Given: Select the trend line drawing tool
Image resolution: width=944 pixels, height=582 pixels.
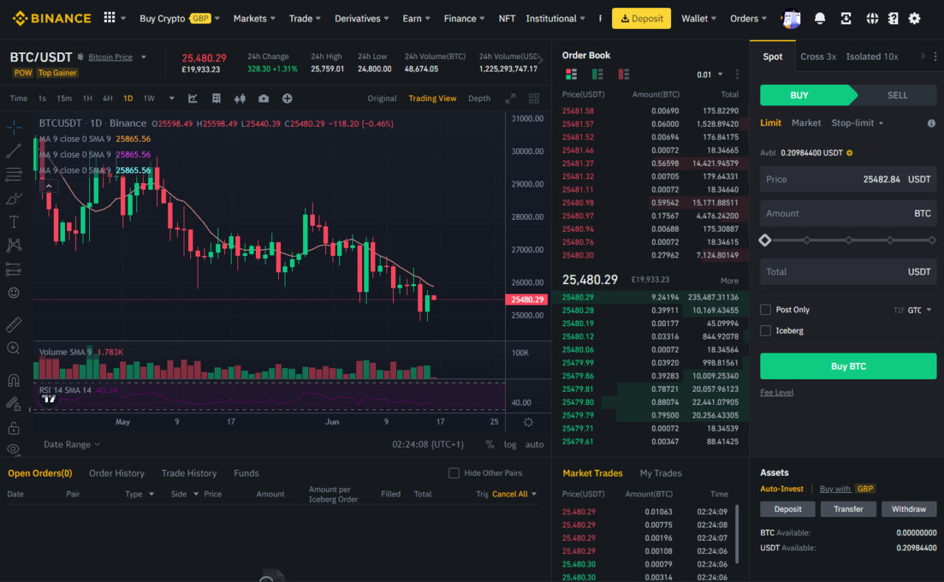Looking at the screenshot, I should click(x=13, y=151).
